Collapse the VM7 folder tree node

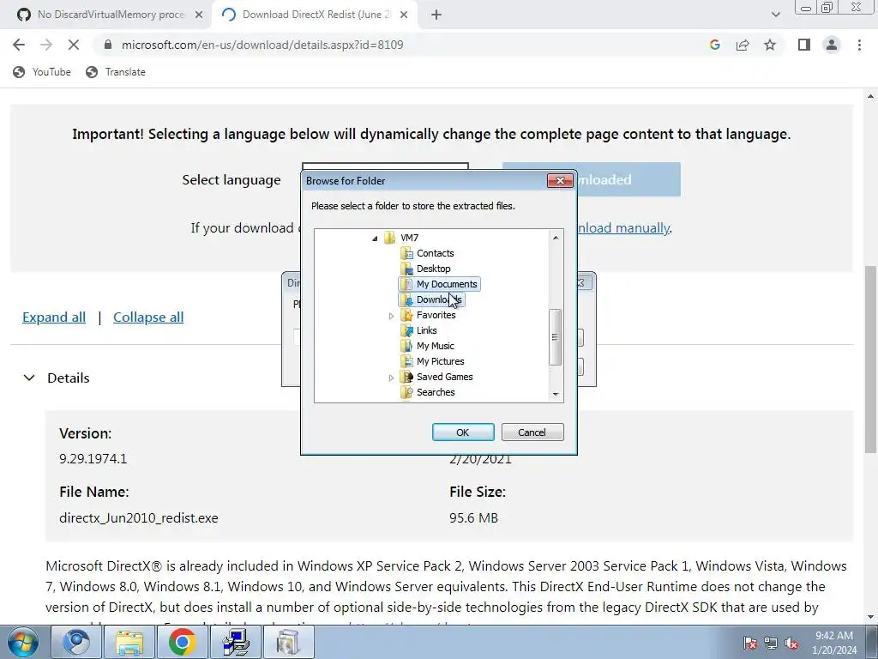coord(375,239)
